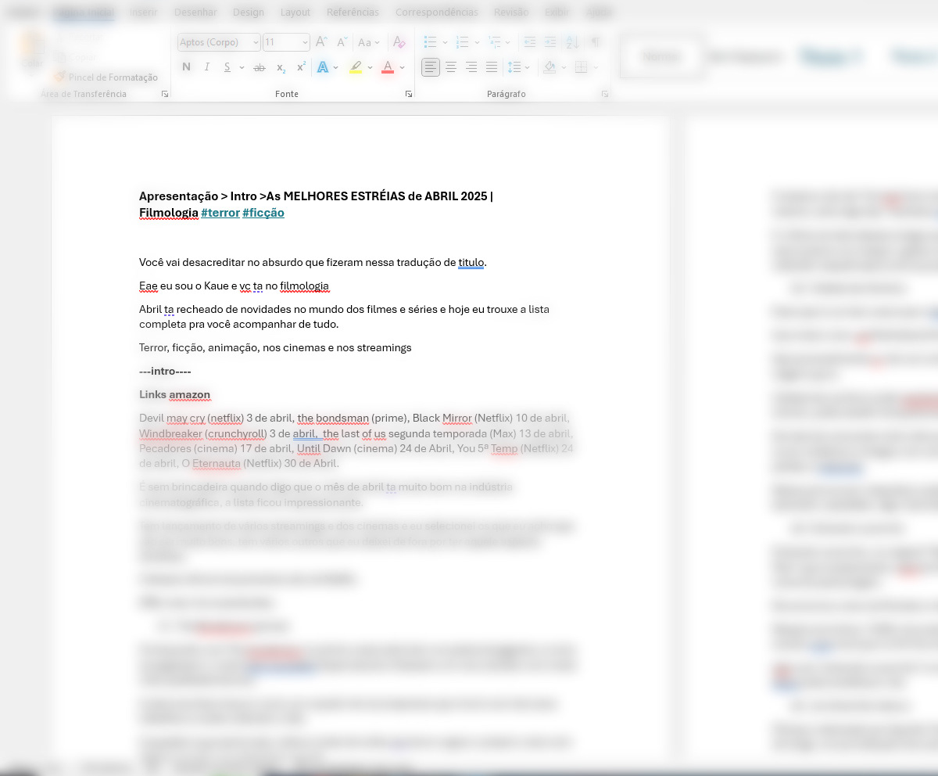Expand the shading color arrow
The image size is (938, 776).
[564, 67]
